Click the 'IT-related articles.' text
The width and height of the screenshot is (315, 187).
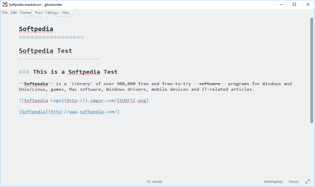coord(228,90)
